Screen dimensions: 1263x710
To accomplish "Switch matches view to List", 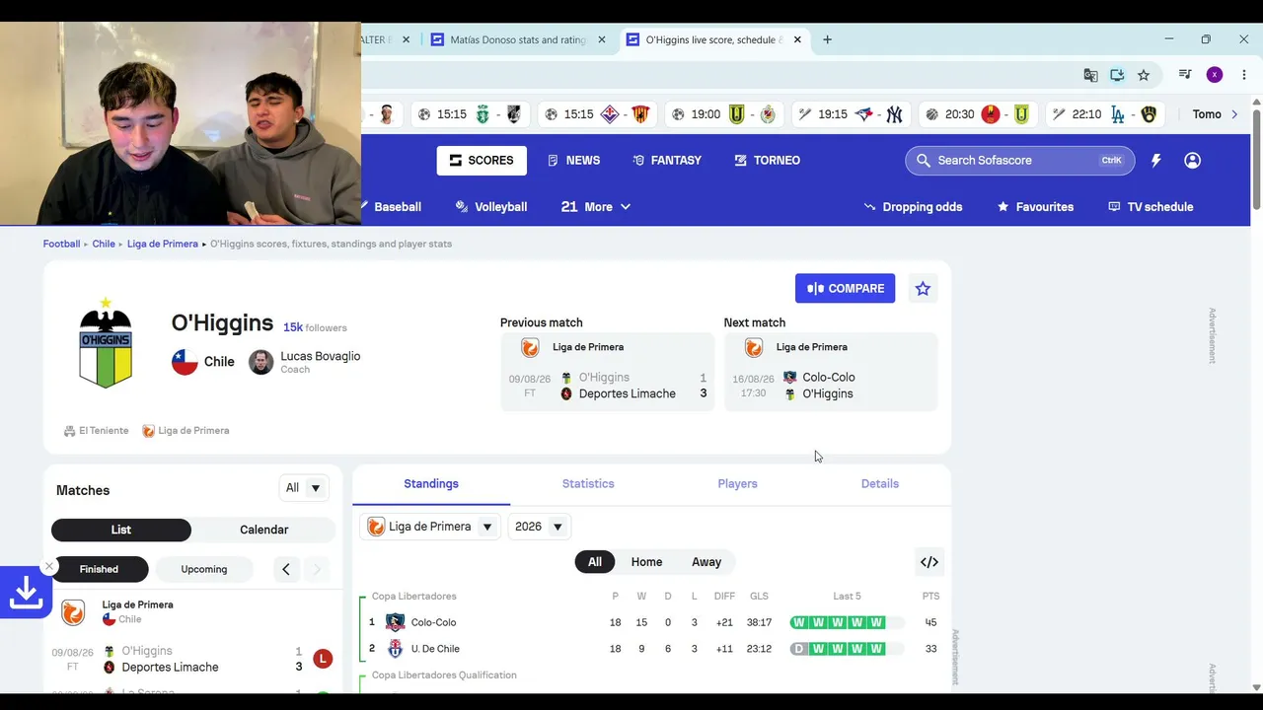I will [x=121, y=530].
